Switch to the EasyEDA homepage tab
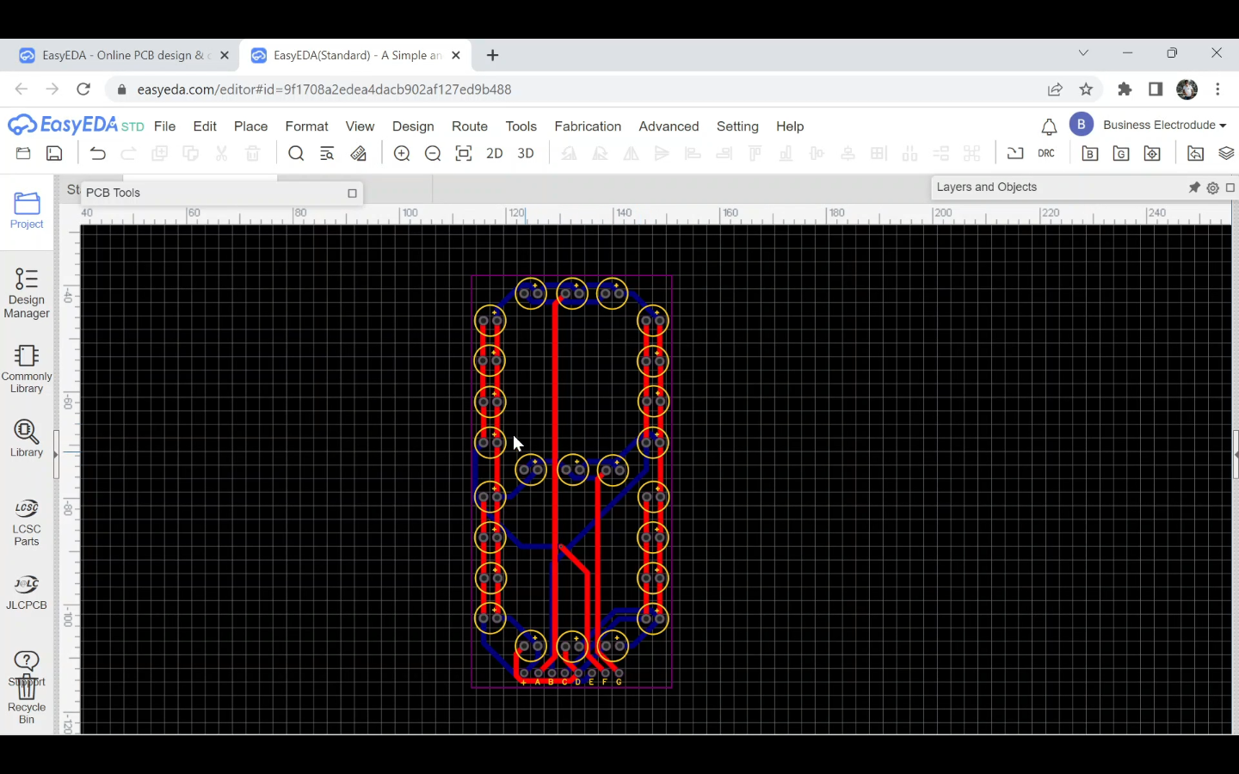This screenshot has height=774, width=1239. pyautogui.click(x=120, y=54)
